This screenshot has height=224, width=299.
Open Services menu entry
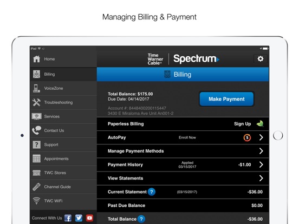click(63, 116)
